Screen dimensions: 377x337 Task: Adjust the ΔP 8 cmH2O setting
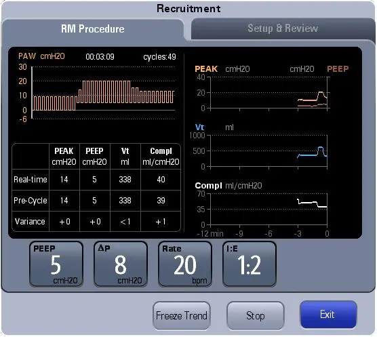pos(121,264)
